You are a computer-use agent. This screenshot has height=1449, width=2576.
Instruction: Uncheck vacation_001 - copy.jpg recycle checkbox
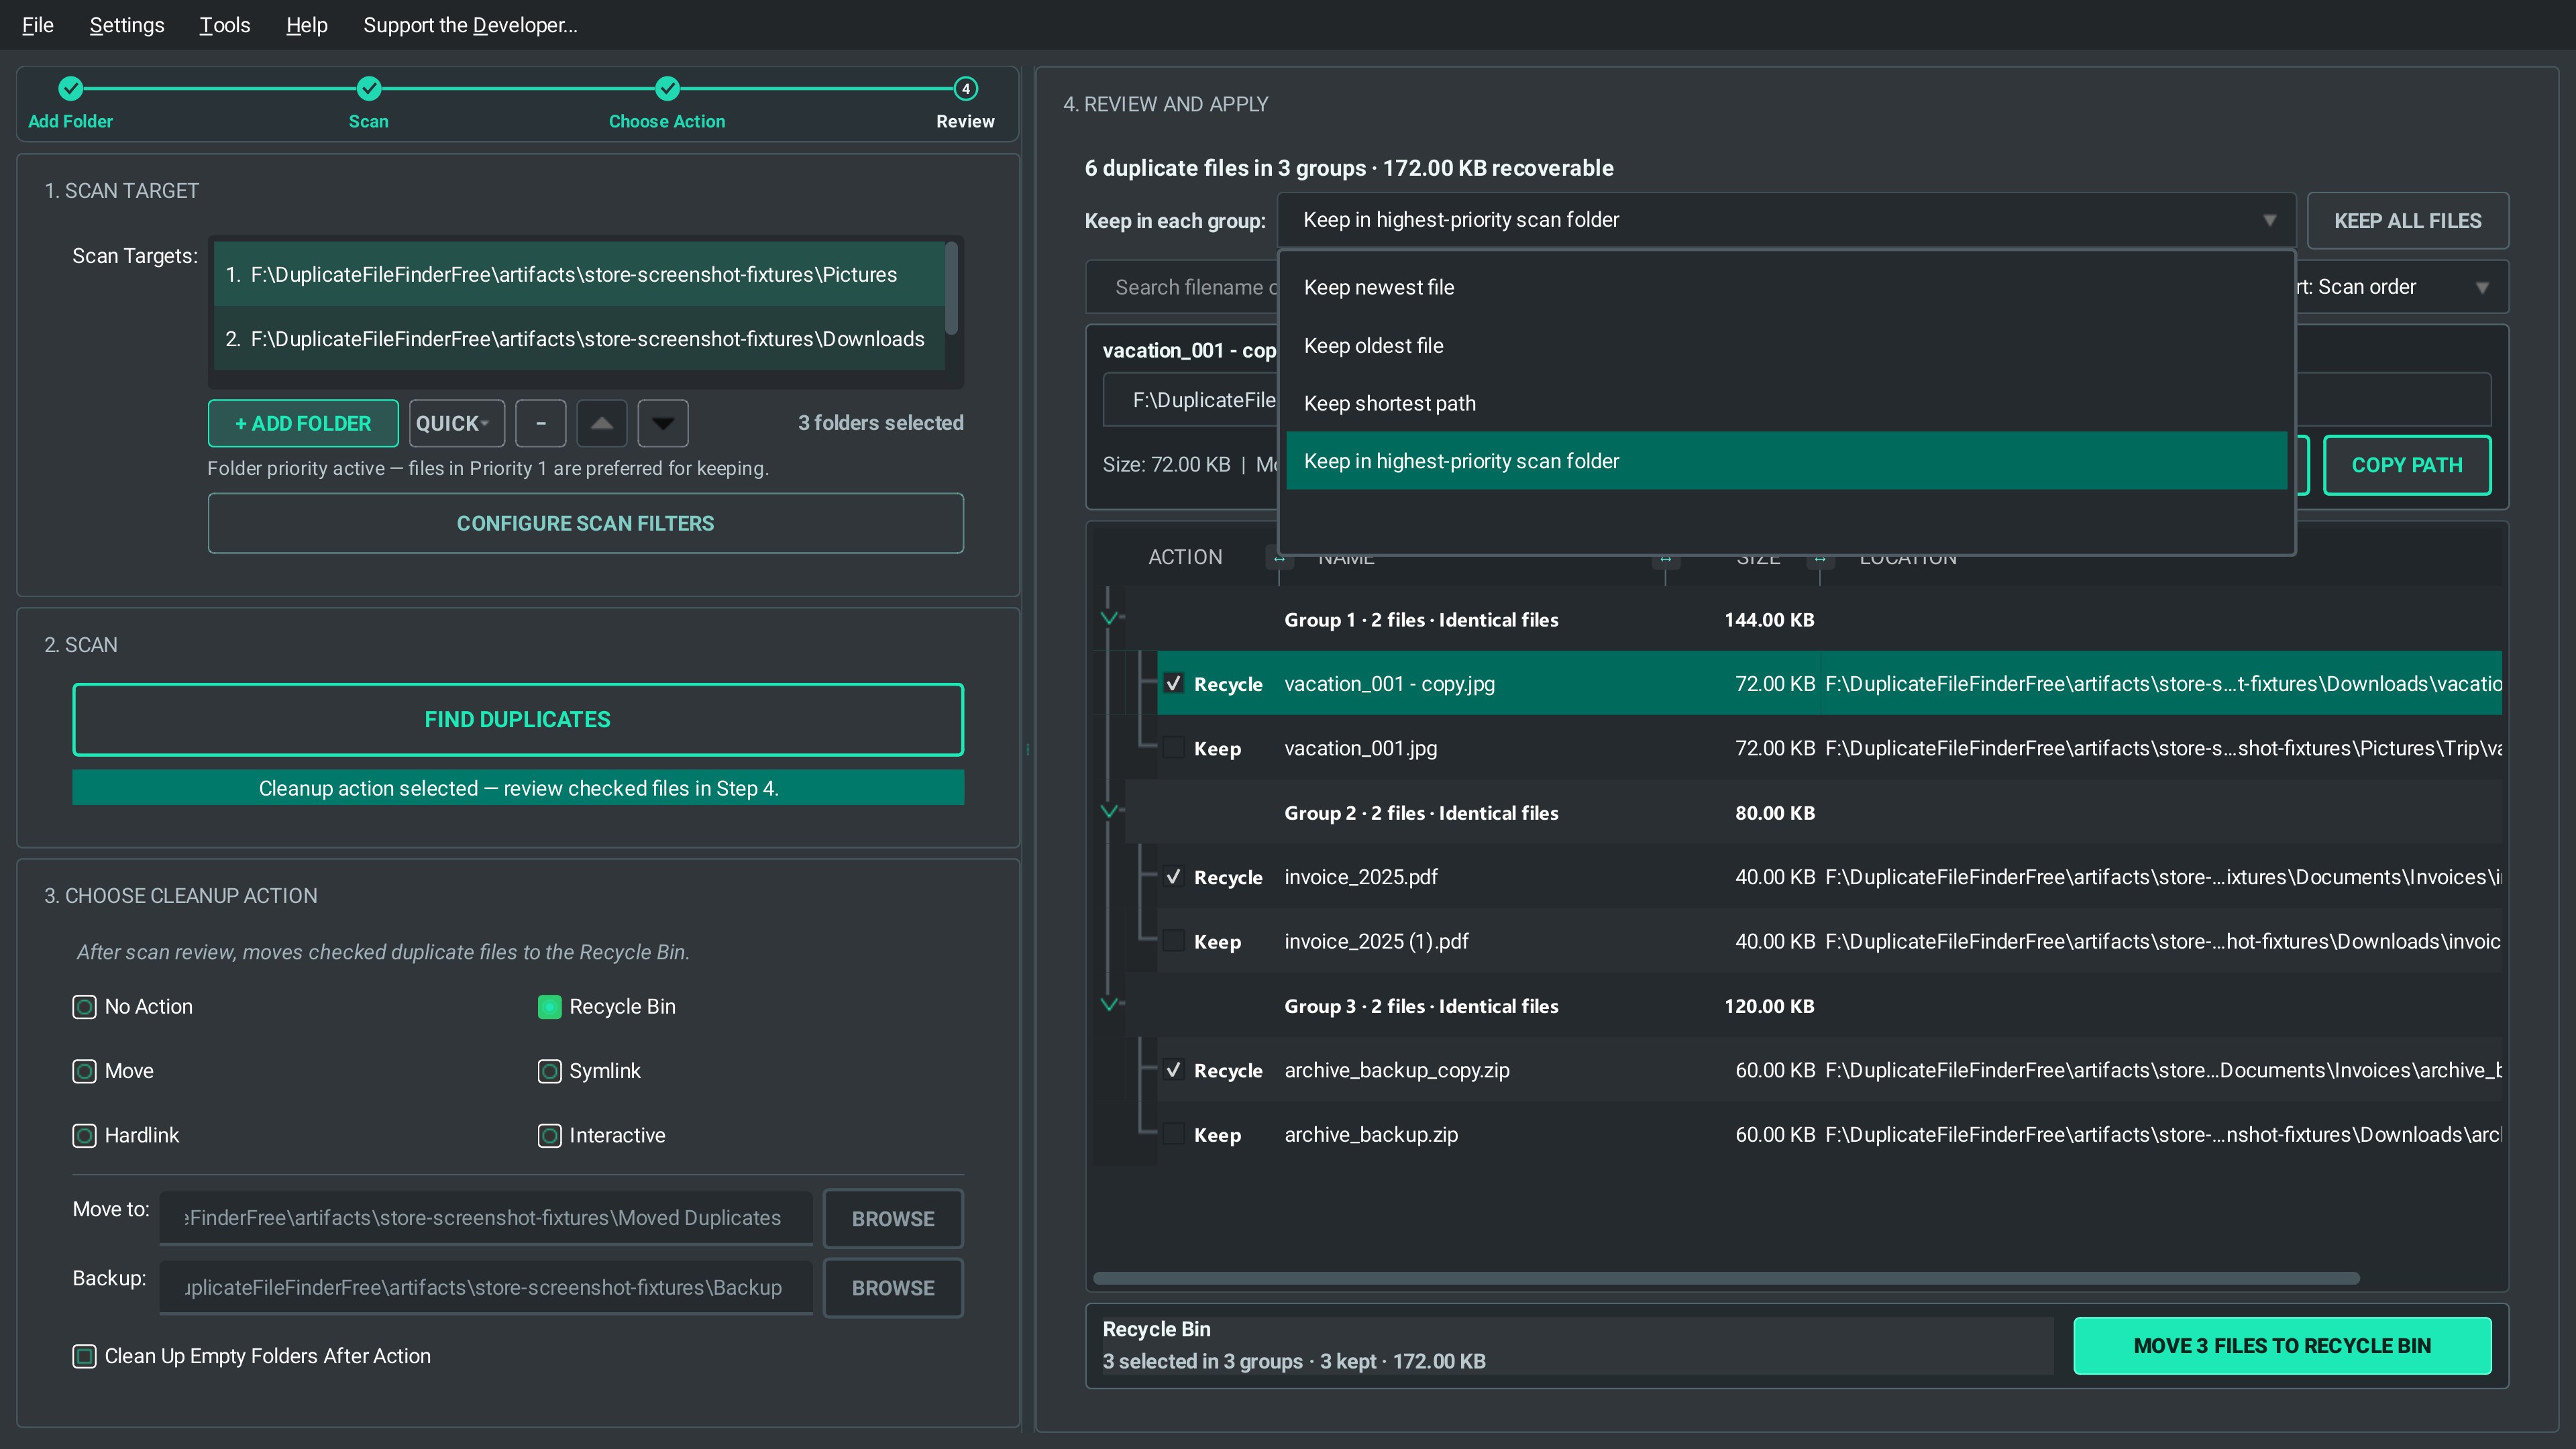[x=1174, y=684]
